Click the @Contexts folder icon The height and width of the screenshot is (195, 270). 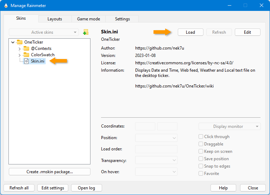(26, 48)
